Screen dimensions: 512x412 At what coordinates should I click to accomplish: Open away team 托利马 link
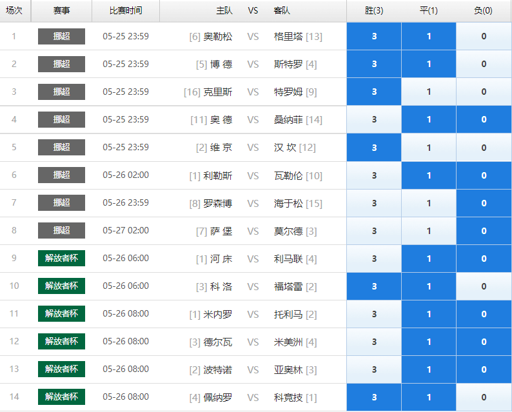pyautogui.click(x=288, y=315)
